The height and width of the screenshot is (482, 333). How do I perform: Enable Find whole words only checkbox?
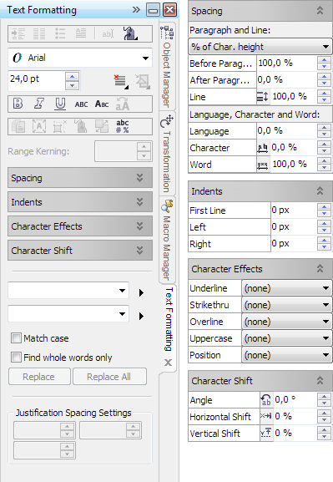(x=16, y=358)
